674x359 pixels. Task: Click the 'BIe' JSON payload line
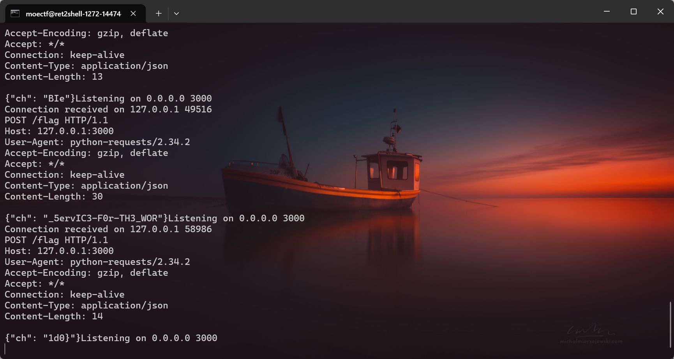coord(108,98)
